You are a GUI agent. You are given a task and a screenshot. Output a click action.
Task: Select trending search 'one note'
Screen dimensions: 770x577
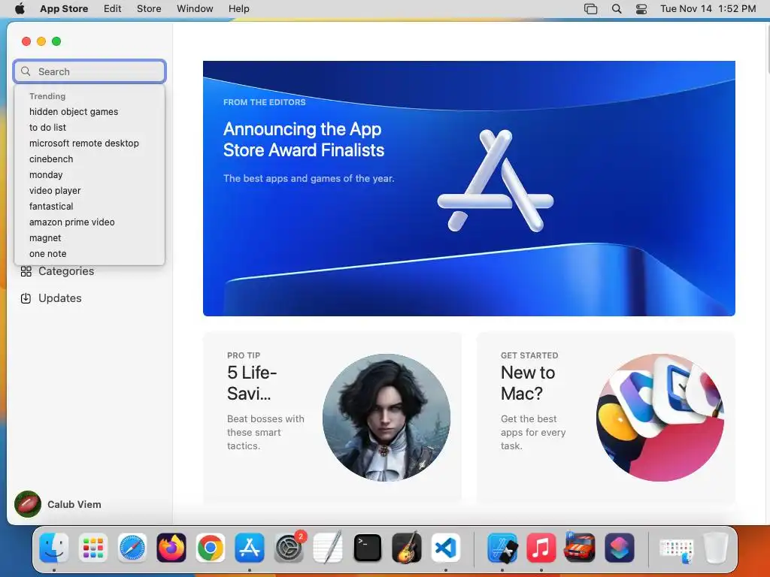[89, 254]
